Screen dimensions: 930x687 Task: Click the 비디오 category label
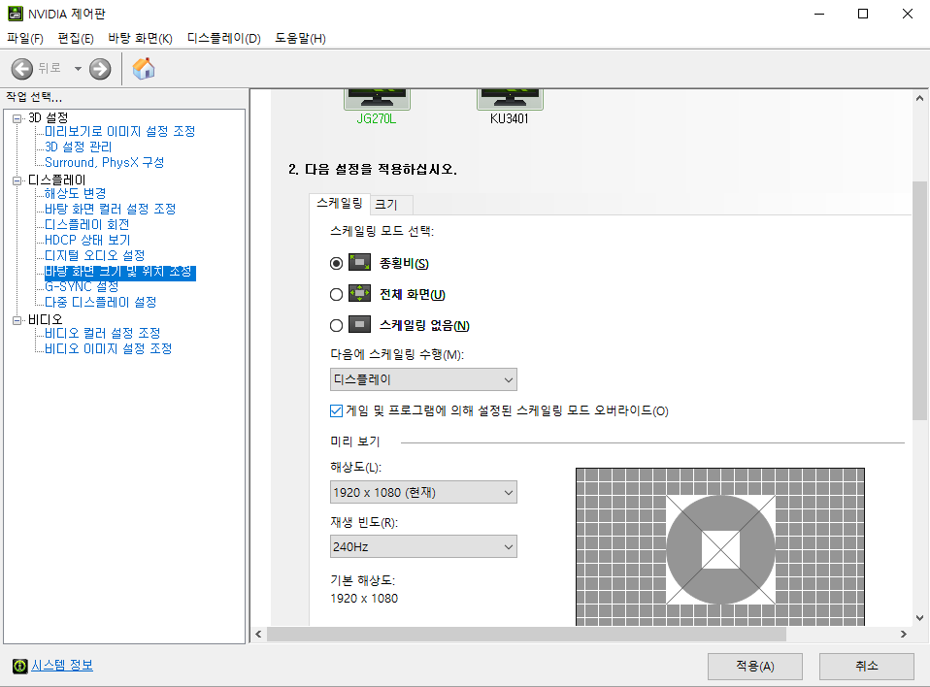coord(45,320)
